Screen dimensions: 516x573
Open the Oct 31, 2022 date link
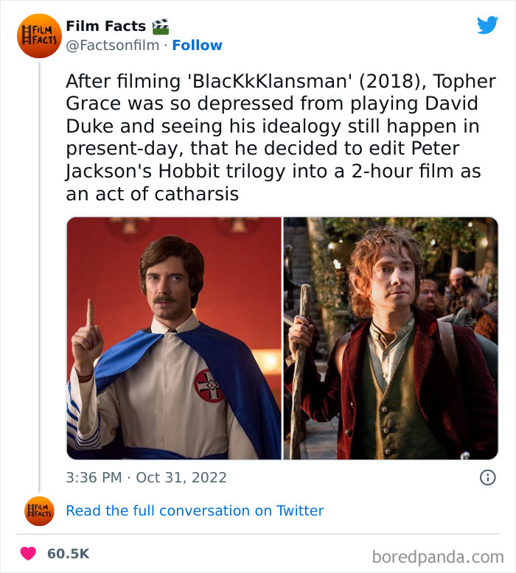(x=181, y=477)
